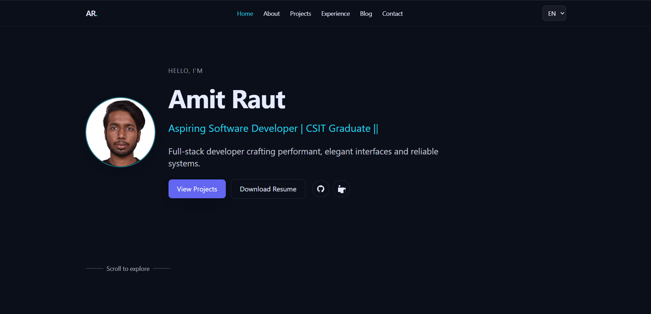Click the coffee cup social icon
Viewport: 651px width, 314px height.
(x=341, y=189)
